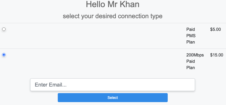The width and height of the screenshot is (226, 105).
Task: Click the Enter Email input field
Action: click(x=113, y=85)
